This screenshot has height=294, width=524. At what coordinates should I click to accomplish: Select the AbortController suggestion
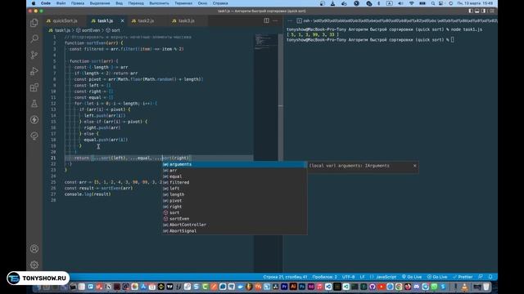[x=234, y=225]
